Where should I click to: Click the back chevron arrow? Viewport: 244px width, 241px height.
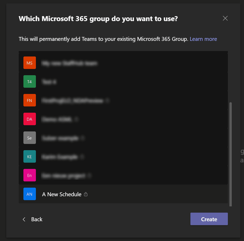pyautogui.click(x=24, y=219)
